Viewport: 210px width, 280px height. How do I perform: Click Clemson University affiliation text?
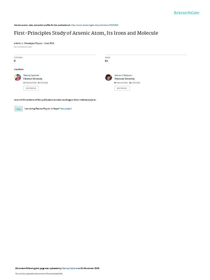point(33,79)
